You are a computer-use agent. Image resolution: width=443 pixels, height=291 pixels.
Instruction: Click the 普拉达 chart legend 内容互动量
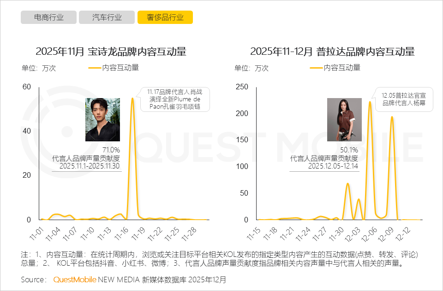(335, 68)
